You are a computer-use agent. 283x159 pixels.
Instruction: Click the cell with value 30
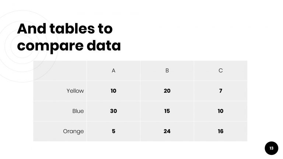pos(113,111)
